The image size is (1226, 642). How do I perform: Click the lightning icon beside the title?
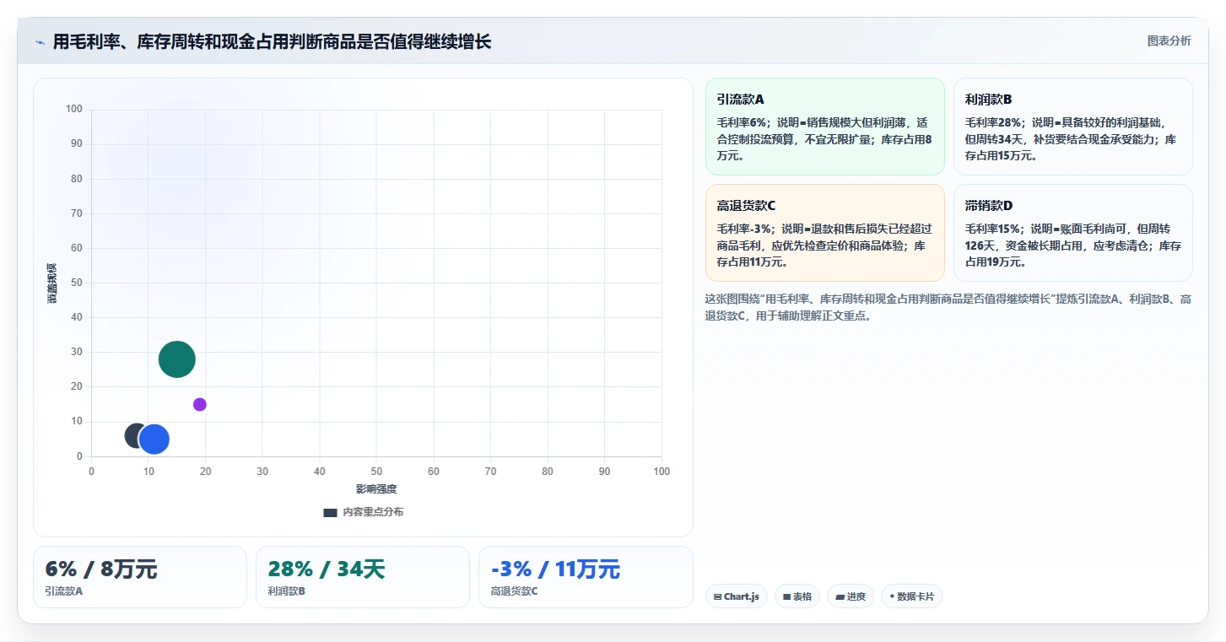[x=40, y=42]
